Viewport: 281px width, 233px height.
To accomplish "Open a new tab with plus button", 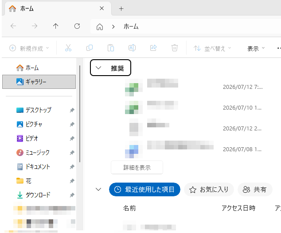I will tap(121, 8).
